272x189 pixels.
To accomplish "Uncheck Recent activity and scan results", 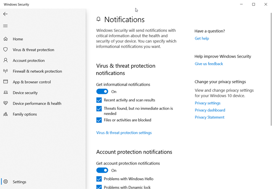I will click(99, 100).
